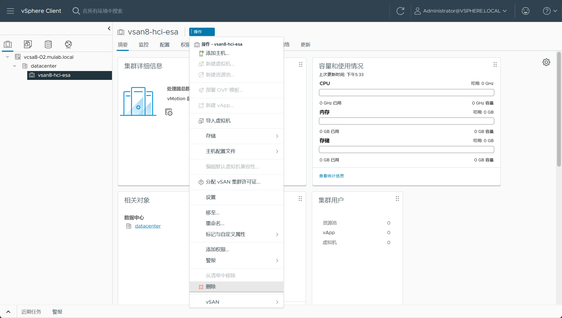The image size is (562, 318).
Task: Expand the 存储 submenu
Action: click(237, 136)
